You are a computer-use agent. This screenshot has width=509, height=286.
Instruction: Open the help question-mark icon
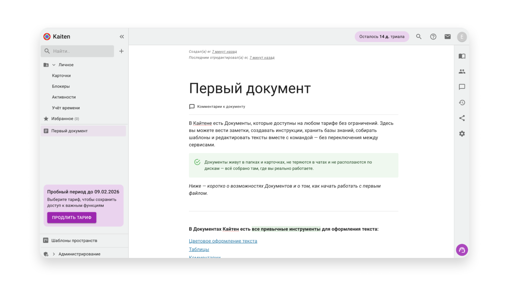[x=433, y=37]
